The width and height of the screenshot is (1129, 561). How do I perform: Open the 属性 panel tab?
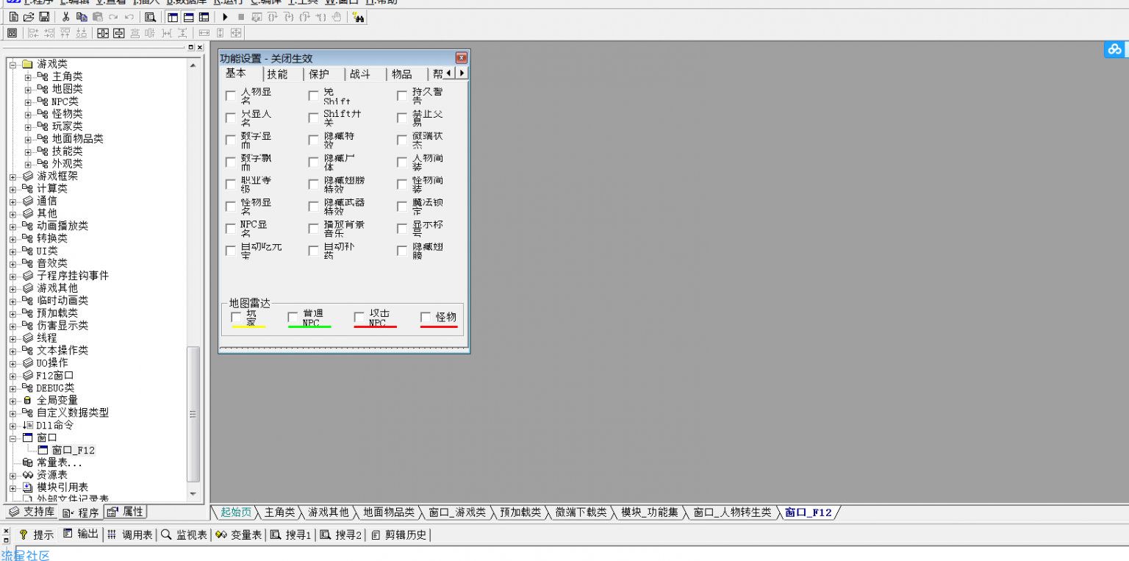pos(126,512)
